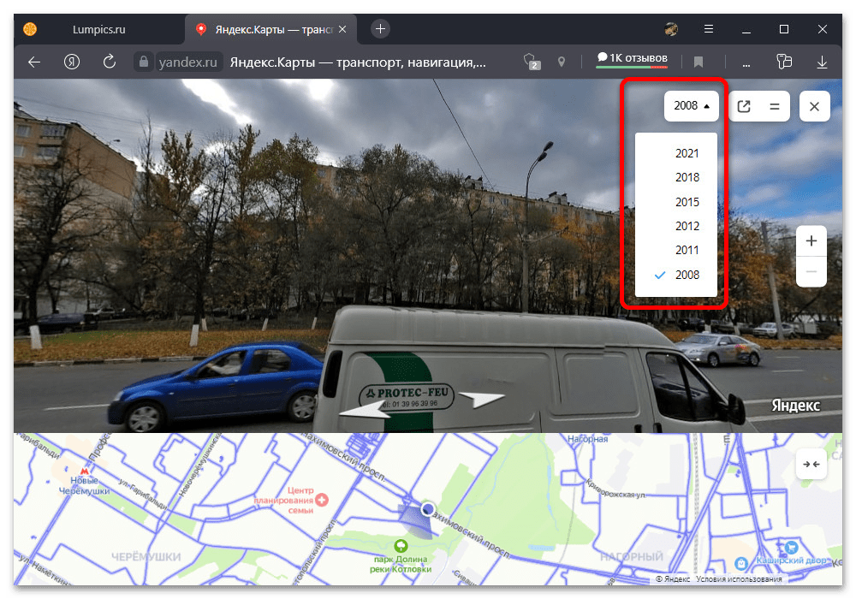The height and width of the screenshot is (599, 856).
Task: Open the Yandex home 'Я' button
Action: (x=72, y=62)
